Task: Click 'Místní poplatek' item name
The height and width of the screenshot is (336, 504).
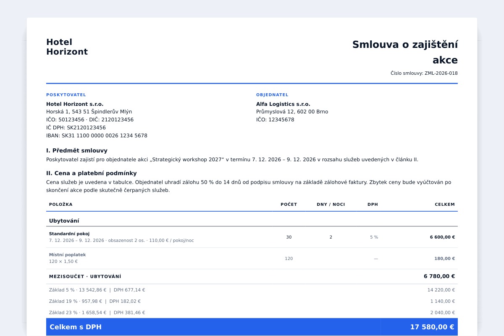Action: 68,255
